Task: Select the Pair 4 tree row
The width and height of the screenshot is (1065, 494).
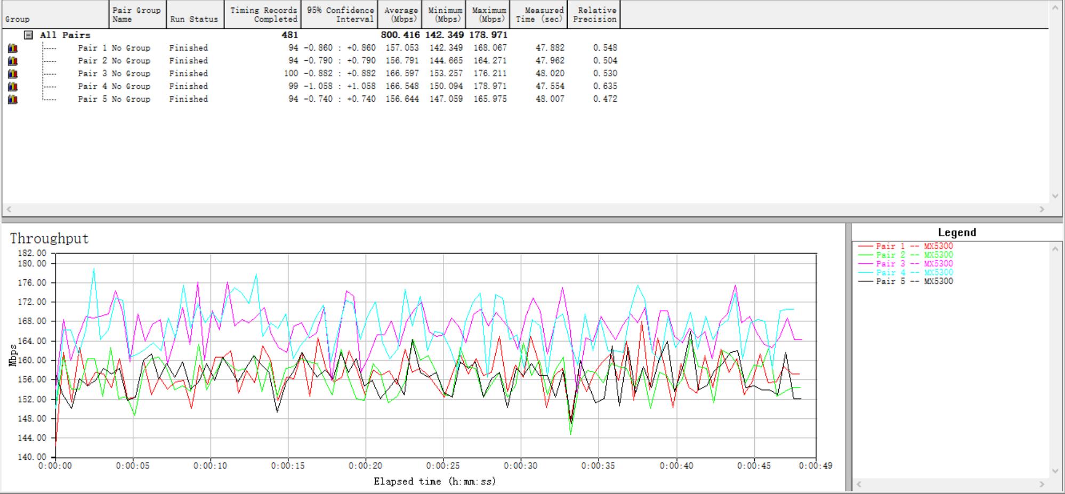Action: coord(93,86)
